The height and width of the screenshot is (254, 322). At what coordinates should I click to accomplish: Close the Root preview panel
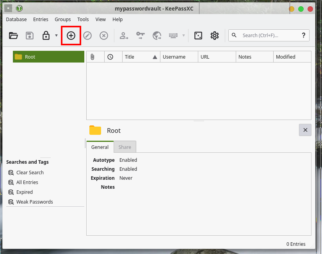coord(305,130)
